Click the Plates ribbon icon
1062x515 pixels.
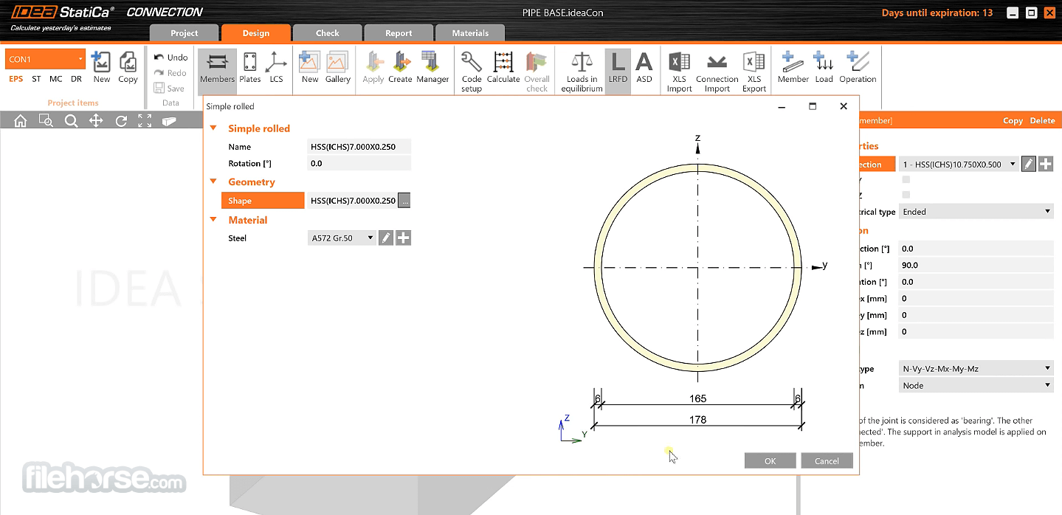[250, 67]
